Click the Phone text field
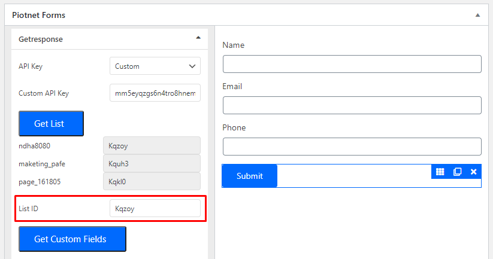The width and height of the screenshot is (493, 259). (352, 147)
